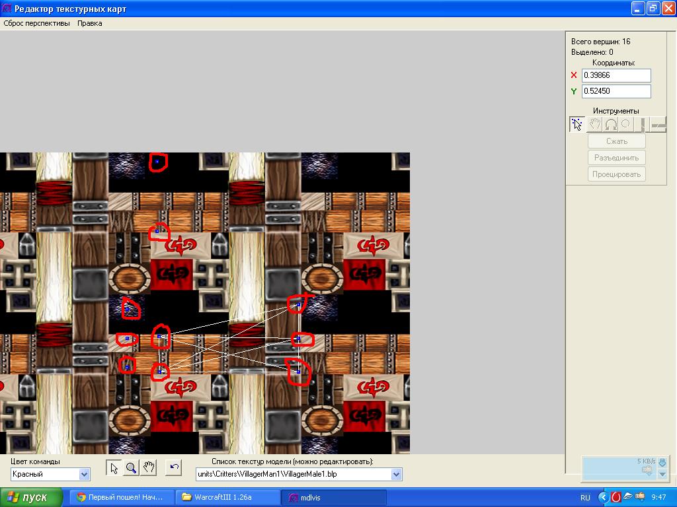Open the Сброс перспективы menu
Viewport: 677px width, 507px height.
click(37, 23)
